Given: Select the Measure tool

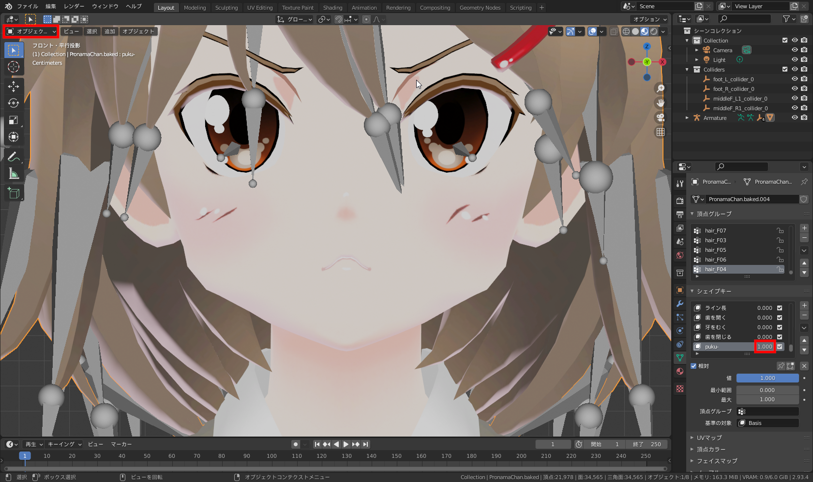Looking at the screenshot, I should point(14,174).
